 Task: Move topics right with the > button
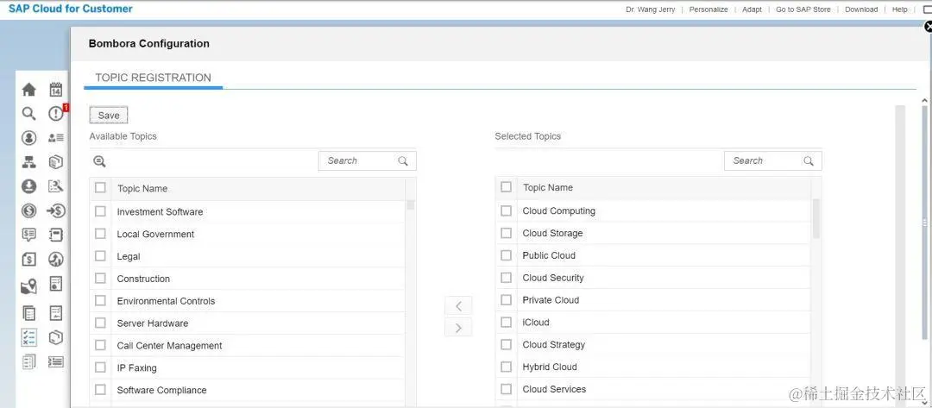[458, 327]
